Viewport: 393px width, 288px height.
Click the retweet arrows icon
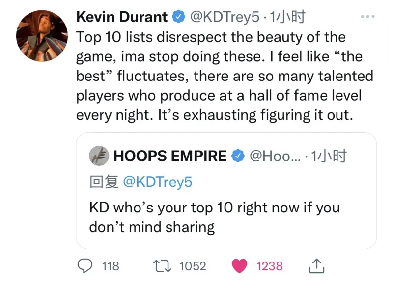point(164,266)
